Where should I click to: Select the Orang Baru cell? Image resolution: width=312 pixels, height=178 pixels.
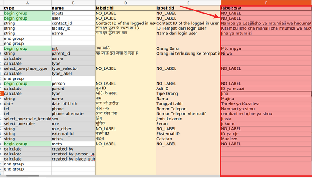(188, 48)
